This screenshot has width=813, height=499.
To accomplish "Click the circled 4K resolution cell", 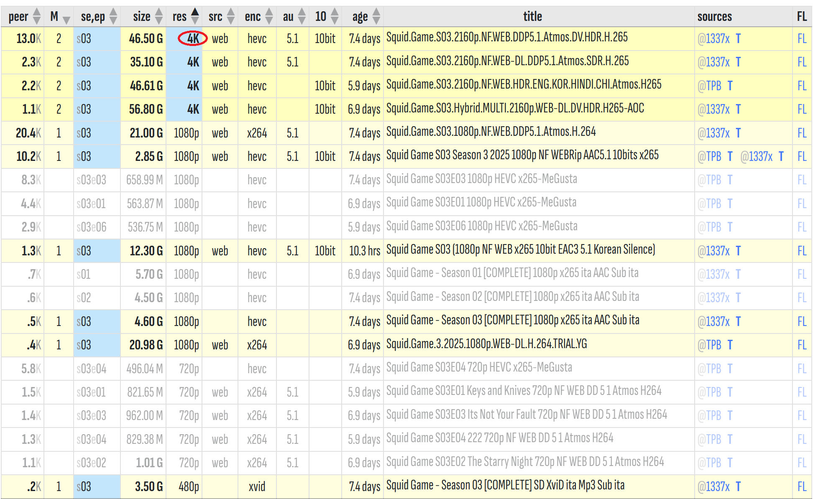I will coord(193,38).
